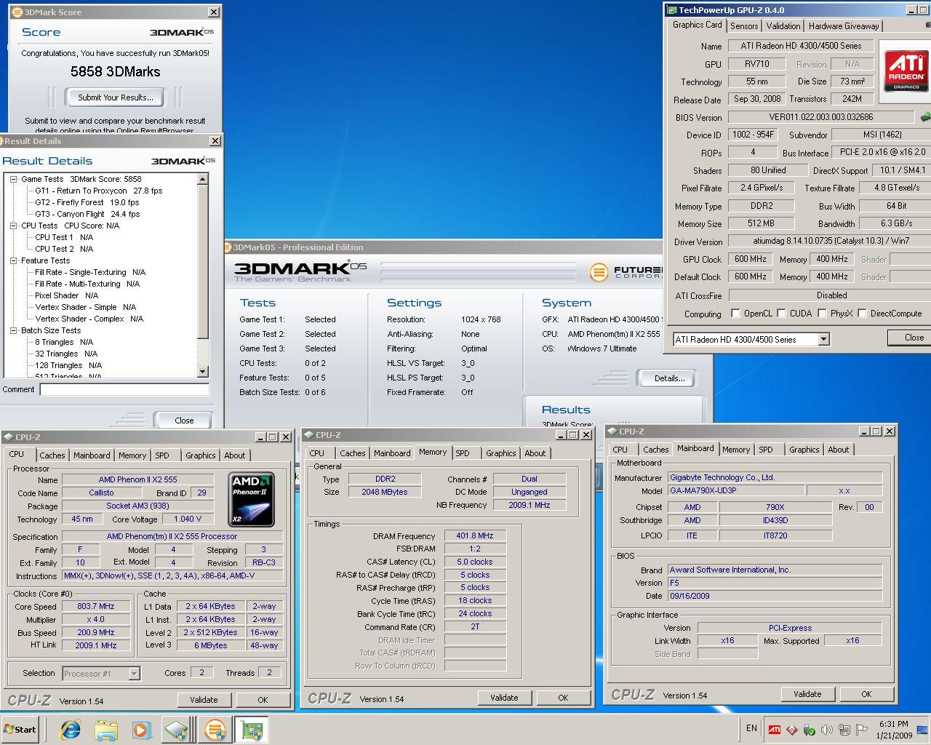Image resolution: width=931 pixels, height=745 pixels.
Task: Launch Internet Explorer from the taskbar
Action: coord(71,730)
